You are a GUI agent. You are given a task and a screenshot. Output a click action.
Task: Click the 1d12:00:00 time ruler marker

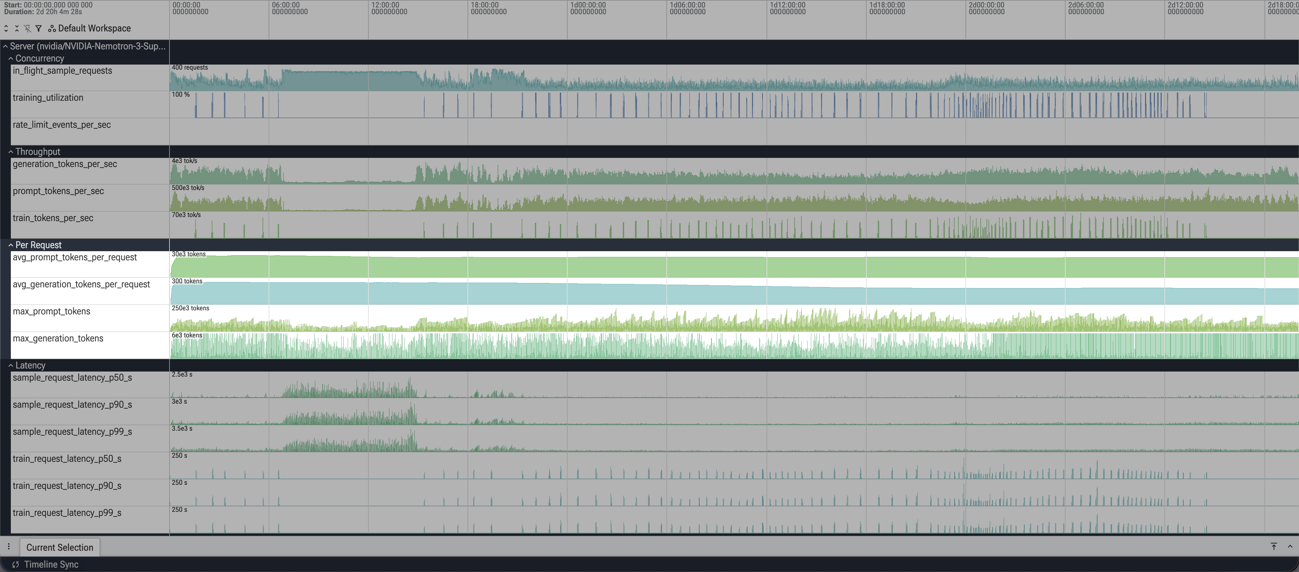pos(787,8)
